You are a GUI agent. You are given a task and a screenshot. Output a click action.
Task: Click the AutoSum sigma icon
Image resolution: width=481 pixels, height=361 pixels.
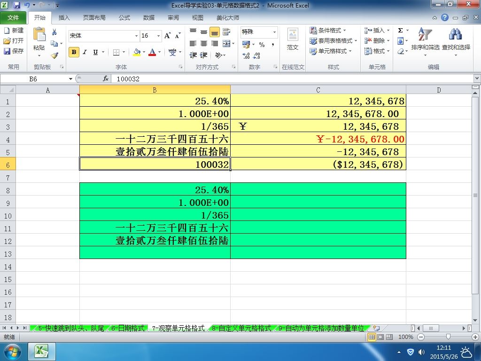400,31
